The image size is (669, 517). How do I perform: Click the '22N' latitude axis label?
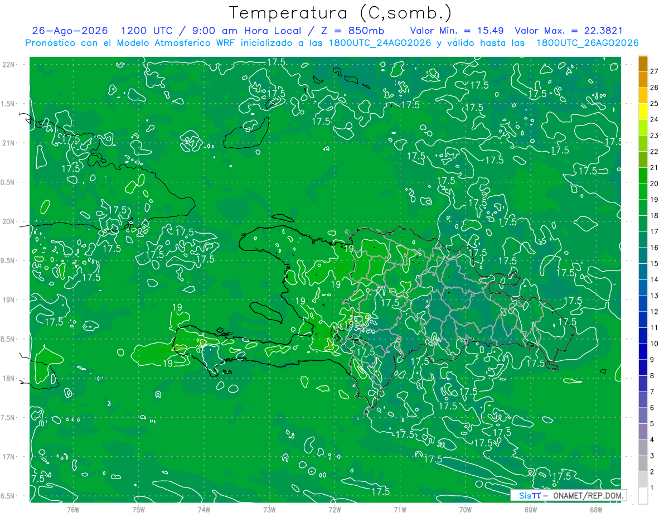point(8,65)
